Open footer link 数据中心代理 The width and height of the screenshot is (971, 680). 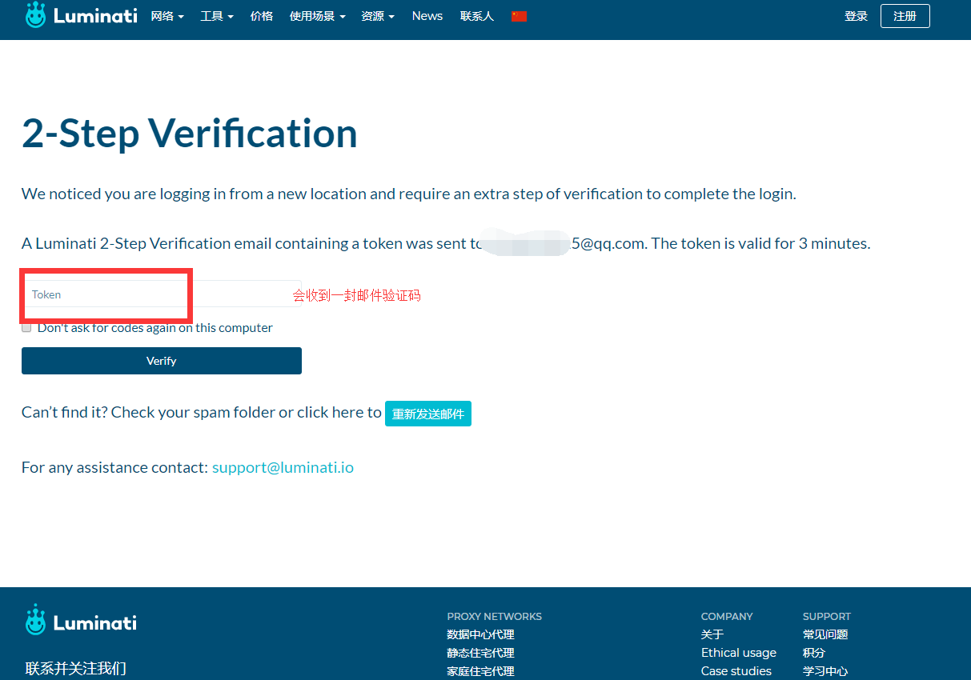pyautogui.click(x=480, y=634)
